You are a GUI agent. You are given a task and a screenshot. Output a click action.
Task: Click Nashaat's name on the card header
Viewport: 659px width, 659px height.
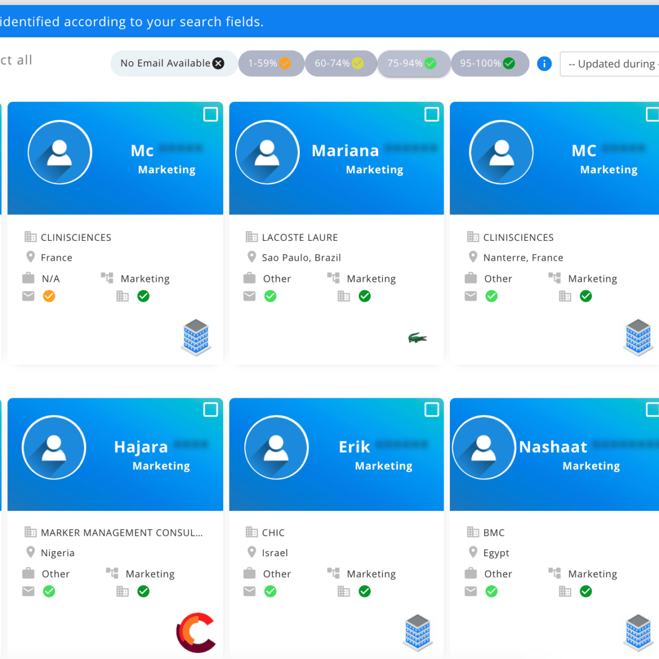pyautogui.click(x=553, y=447)
